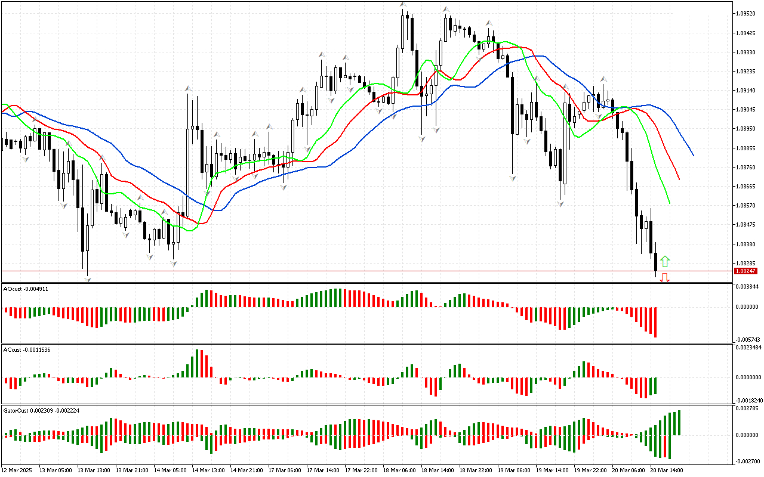The image size is (764, 477).
Task: Click the GatorCust scale value 0.002785
Action: coord(748,408)
